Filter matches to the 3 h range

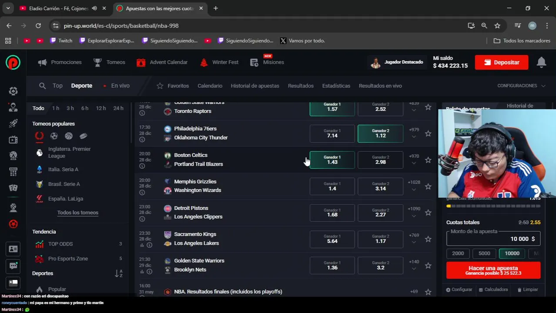pyautogui.click(x=70, y=108)
